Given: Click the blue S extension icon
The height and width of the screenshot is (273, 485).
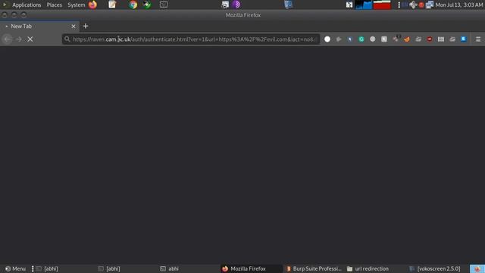Looking at the screenshot, I should click(x=464, y=39).
